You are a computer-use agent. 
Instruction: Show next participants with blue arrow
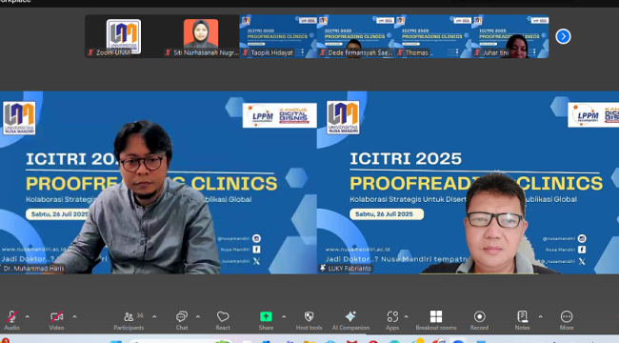pyautogui.click(x=564, y=36)
